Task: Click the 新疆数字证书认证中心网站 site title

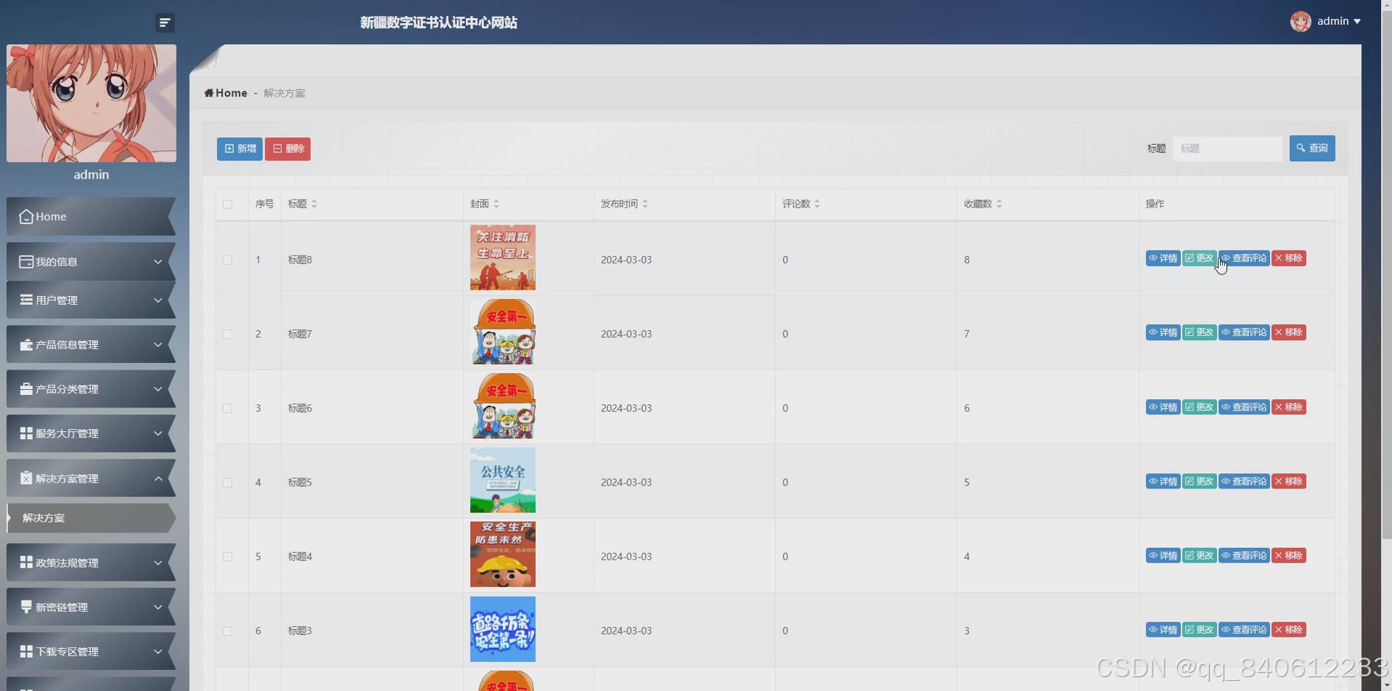Action: 438,23
